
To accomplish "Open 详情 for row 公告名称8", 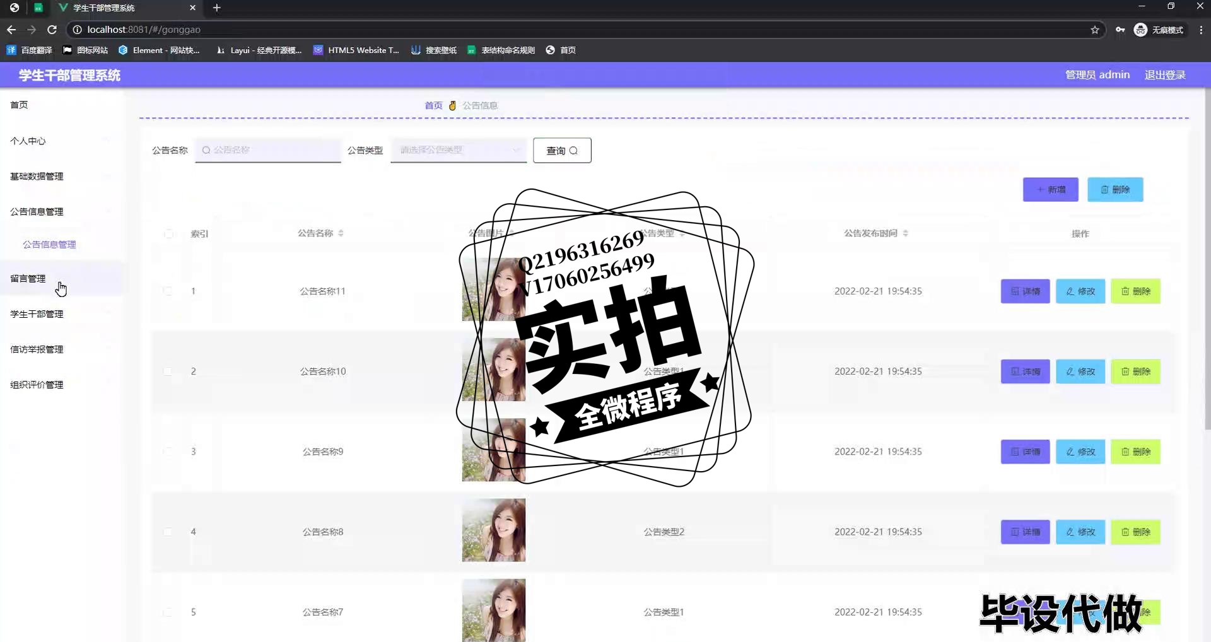I will coord(1026,532).
